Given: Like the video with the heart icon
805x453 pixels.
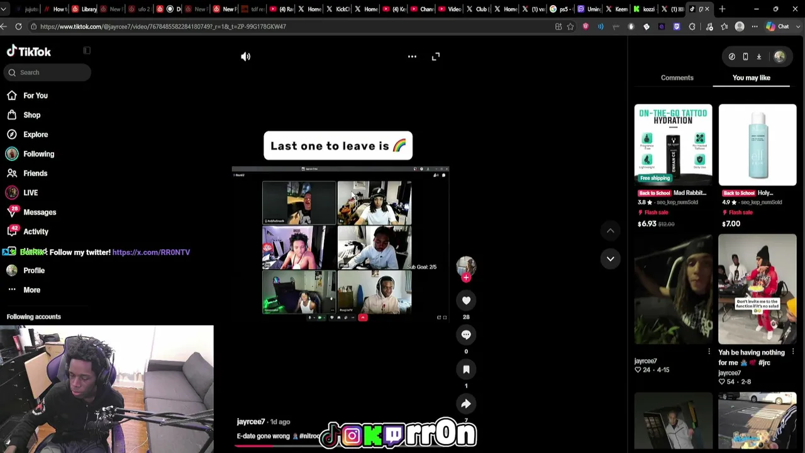Looking at the screenshot, I should pos(466,301).
